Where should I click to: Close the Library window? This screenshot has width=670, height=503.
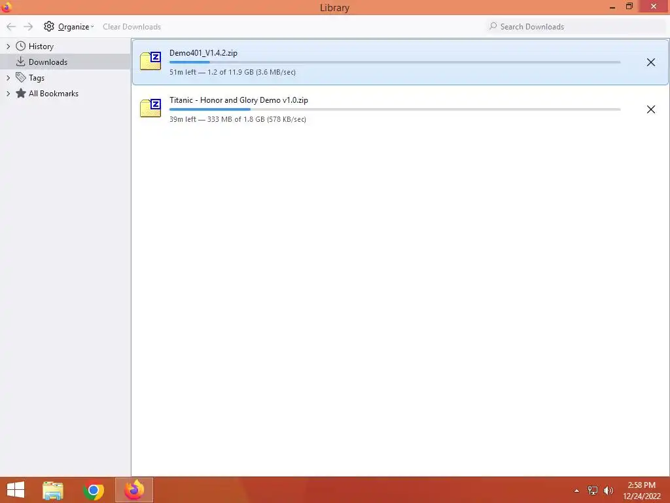pyautogui.click(x=654, y=6)
